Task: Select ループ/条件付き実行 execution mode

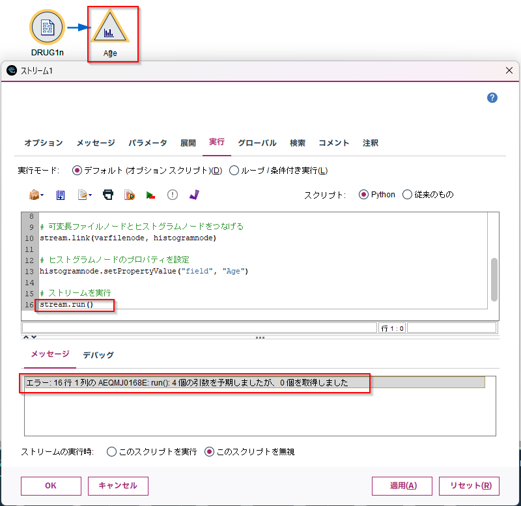Action: [234, 171]
